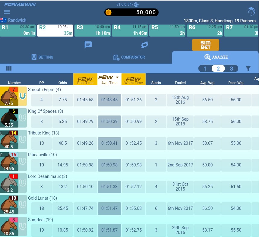The width and height of the screenshot is (259, 237).
Task: Sort by the Foaled column header
Action: (180, 83)
